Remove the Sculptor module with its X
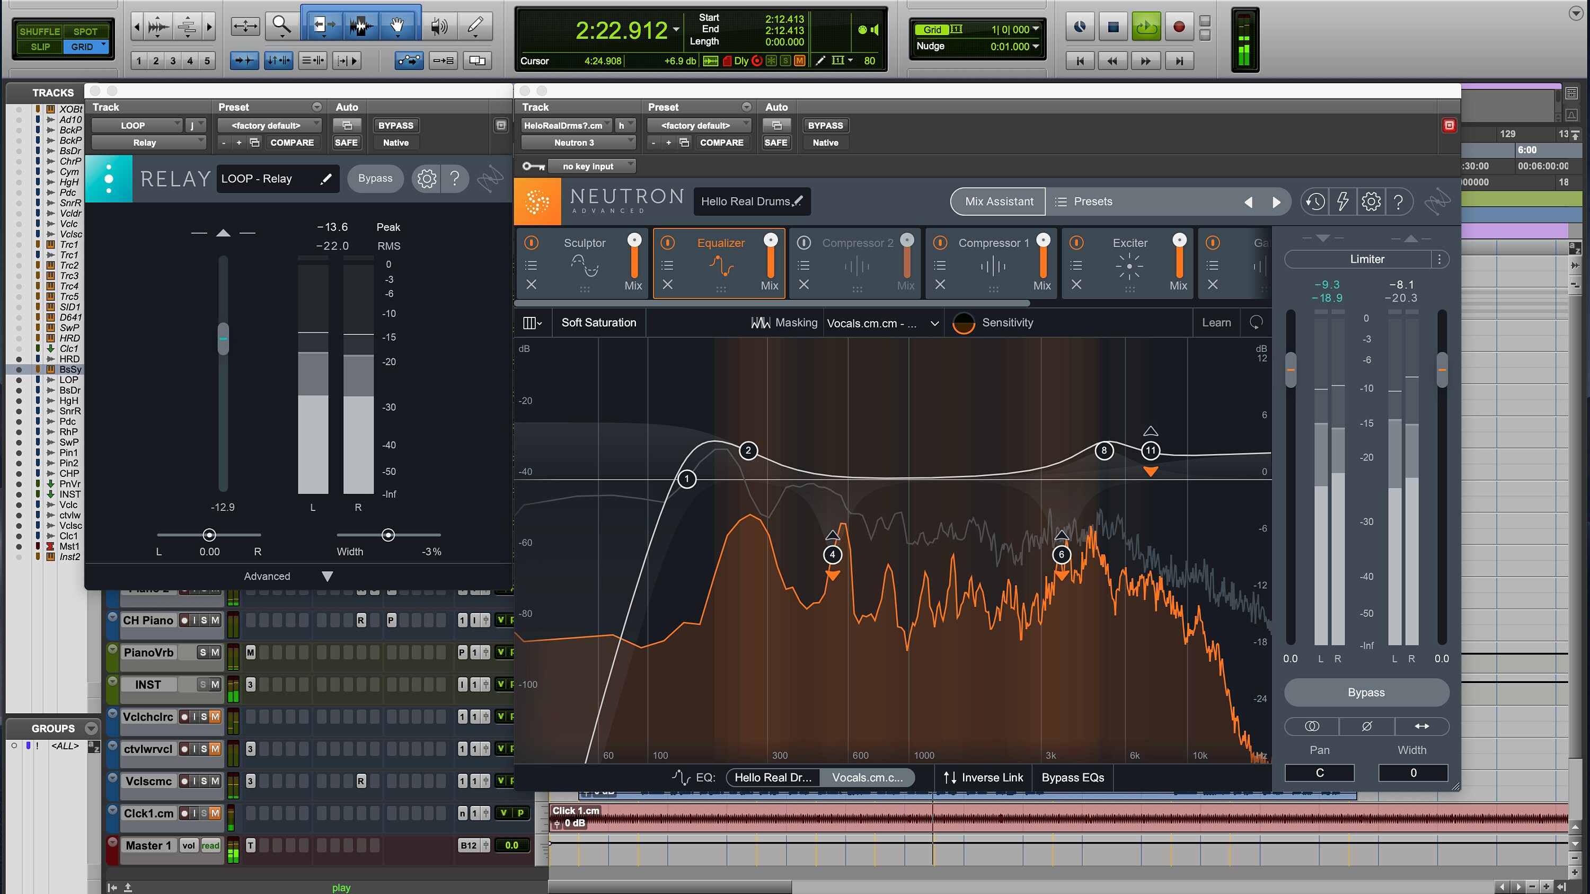 531,285
